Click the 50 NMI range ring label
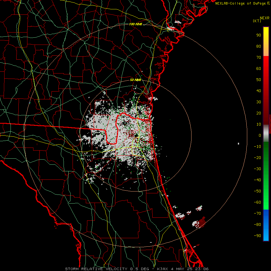This screenshot has height=271, width=271. coord(135,80)
